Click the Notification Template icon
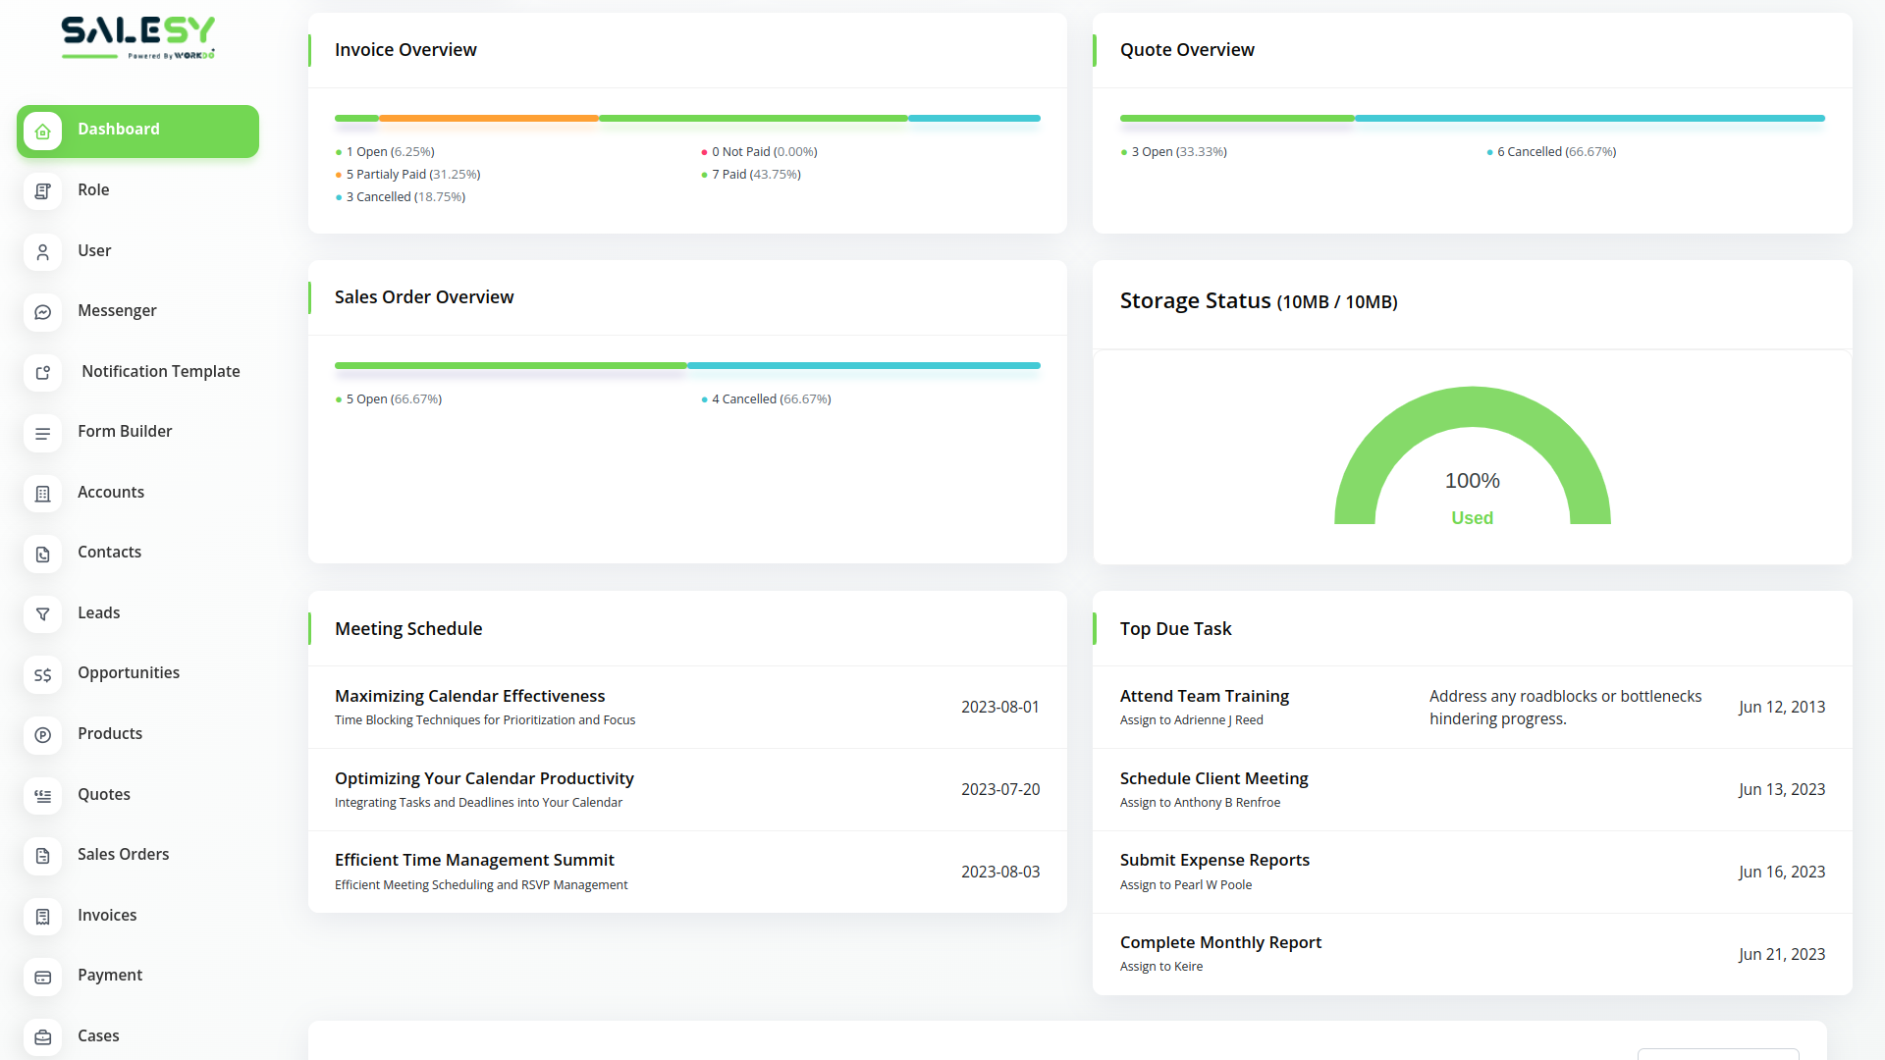1885x1060 pixels. (x=42, y=372)
